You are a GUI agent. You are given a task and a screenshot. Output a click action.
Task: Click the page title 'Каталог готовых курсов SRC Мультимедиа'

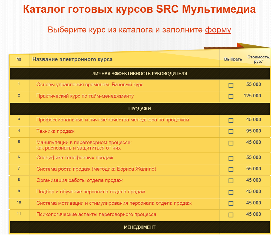pos(139,9)
